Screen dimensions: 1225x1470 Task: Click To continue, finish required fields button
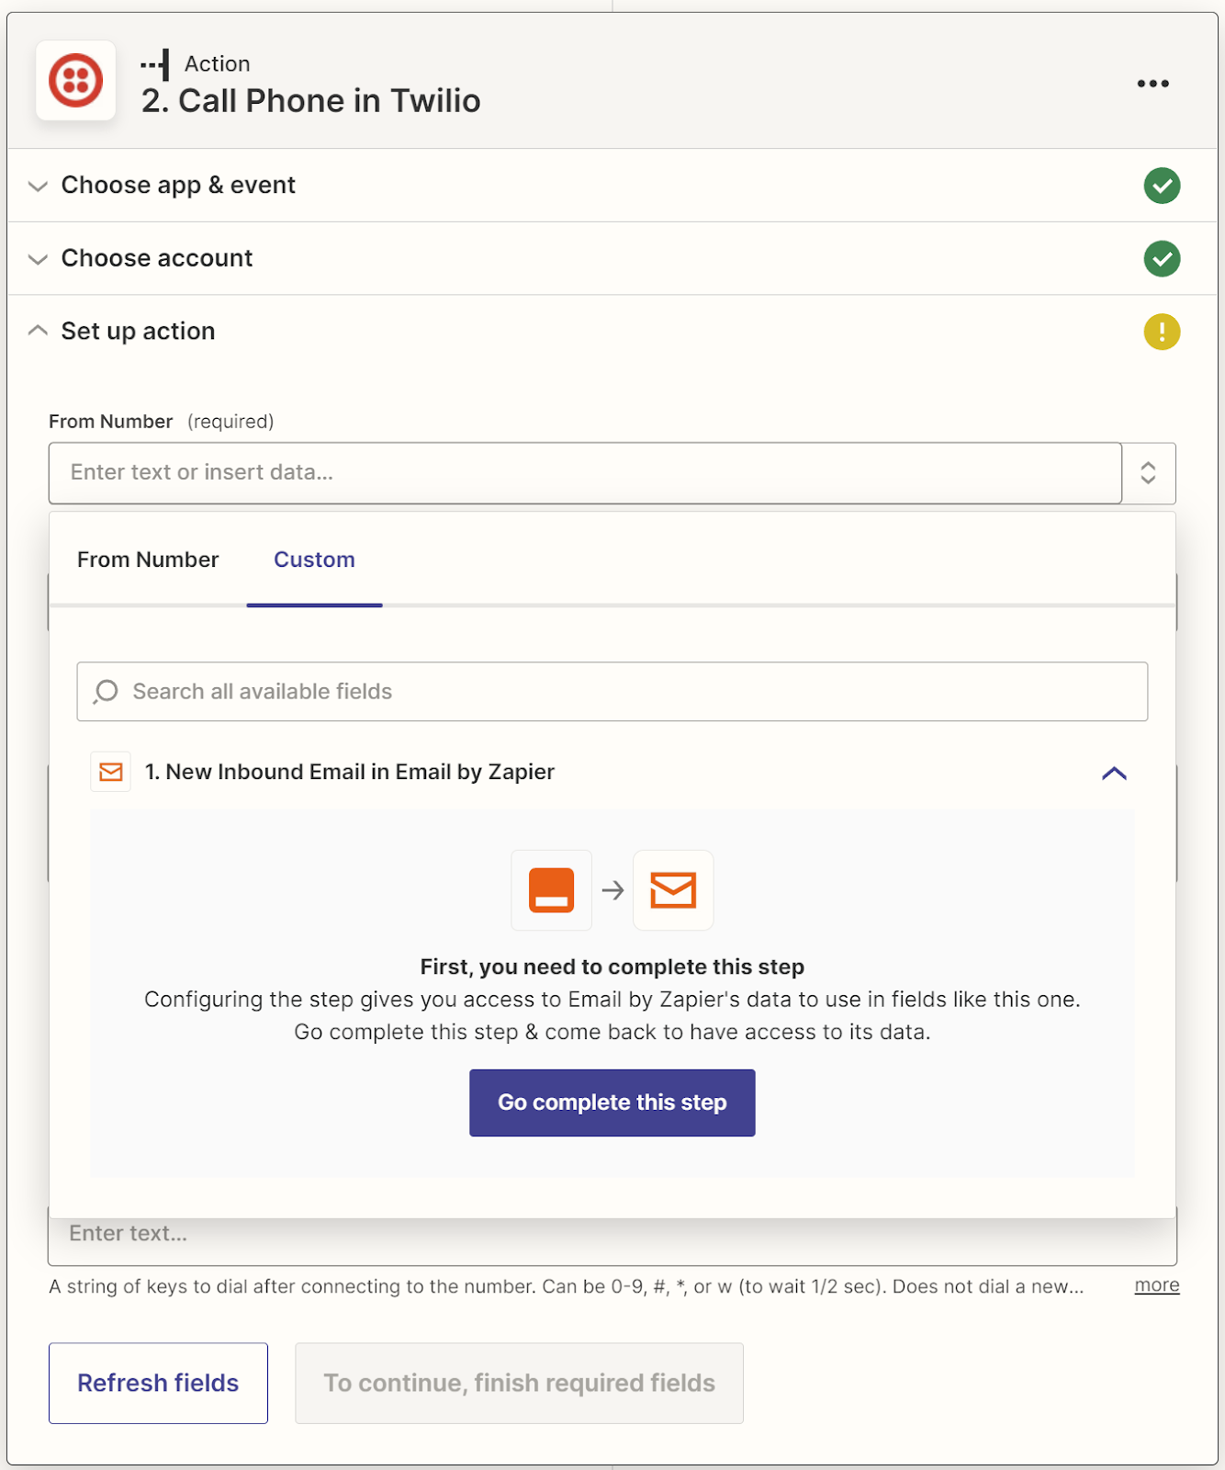point(519,1383)
